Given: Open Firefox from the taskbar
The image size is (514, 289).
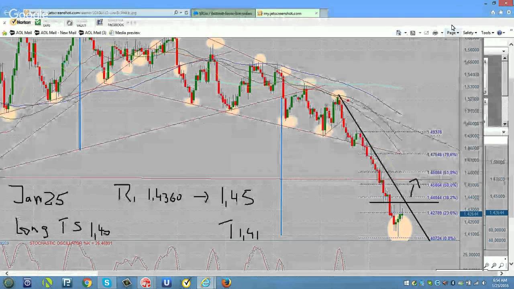Looking at the screenshot, I should 226,283.
